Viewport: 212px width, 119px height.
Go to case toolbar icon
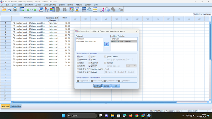[41, 10]
